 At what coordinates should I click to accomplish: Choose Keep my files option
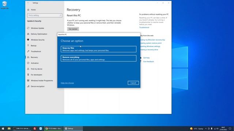[98, 49]
